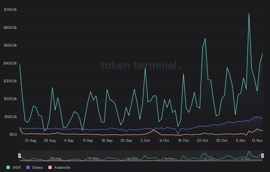Click the right range navigator handle
Screen dimensions: 270x172
262,156
